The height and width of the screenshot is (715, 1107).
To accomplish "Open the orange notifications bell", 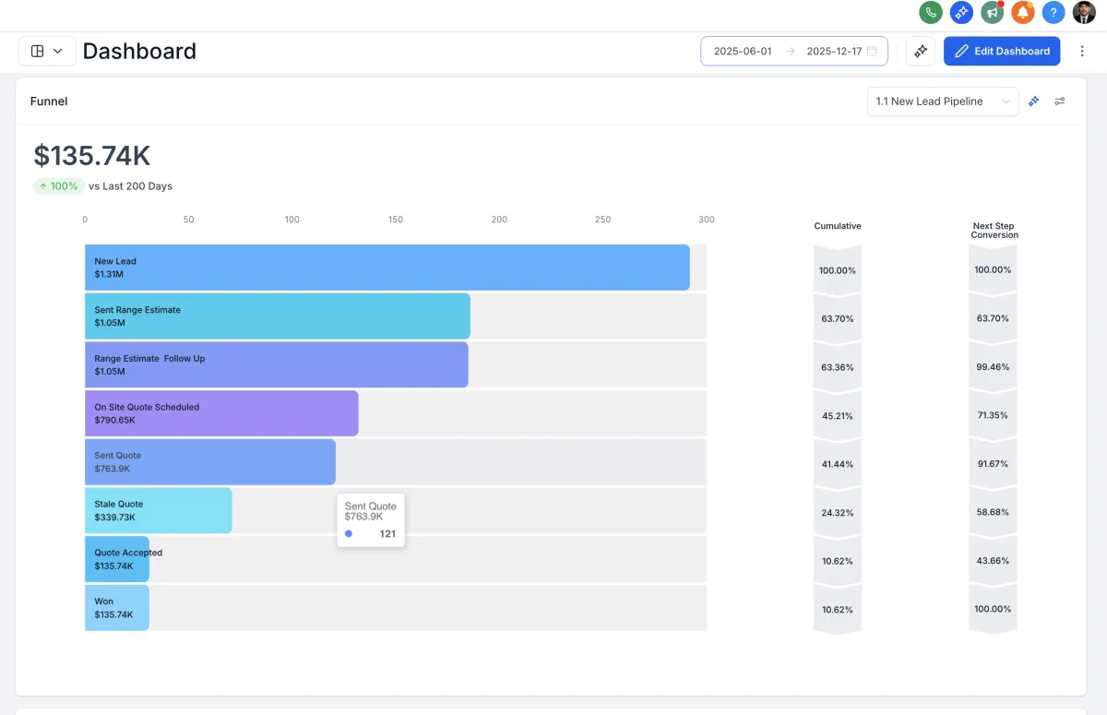I will [x=1022, y=13].
